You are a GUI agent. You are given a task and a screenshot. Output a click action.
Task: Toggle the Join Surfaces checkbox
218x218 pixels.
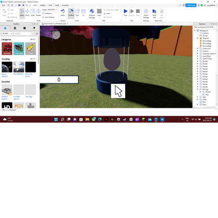[x=43, y=17]
